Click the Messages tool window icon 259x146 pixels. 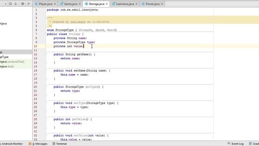click(30, 144)
